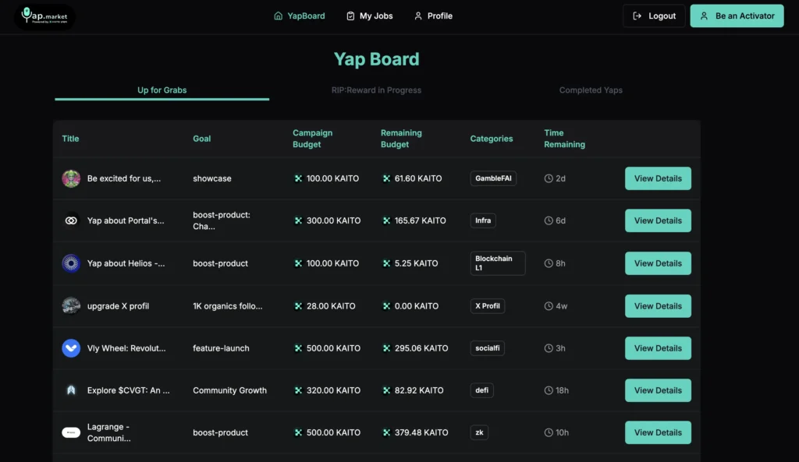The image size is (799, 462).
Task: Click Kaito icon beside 300.00 KAITO
Action: (298, 220)
